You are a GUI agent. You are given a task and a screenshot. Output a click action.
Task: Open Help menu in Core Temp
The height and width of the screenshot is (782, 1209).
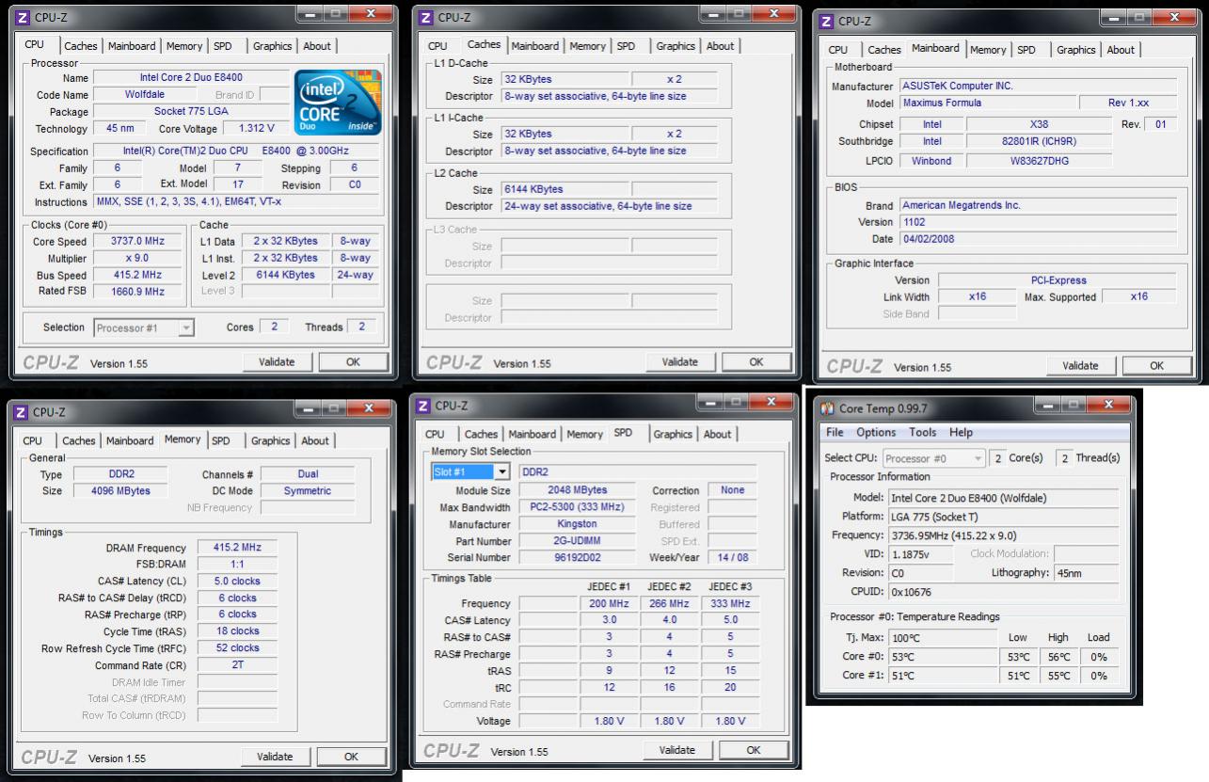click(x=962, y=432)
